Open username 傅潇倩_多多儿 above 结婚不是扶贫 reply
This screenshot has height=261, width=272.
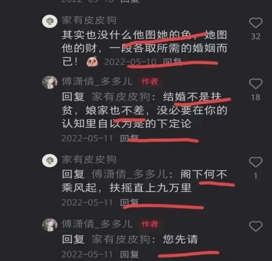click(x=97, y=81)
